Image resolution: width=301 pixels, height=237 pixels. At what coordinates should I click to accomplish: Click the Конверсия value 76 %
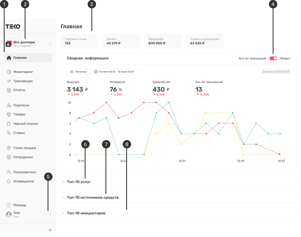(x=116, y=90)
